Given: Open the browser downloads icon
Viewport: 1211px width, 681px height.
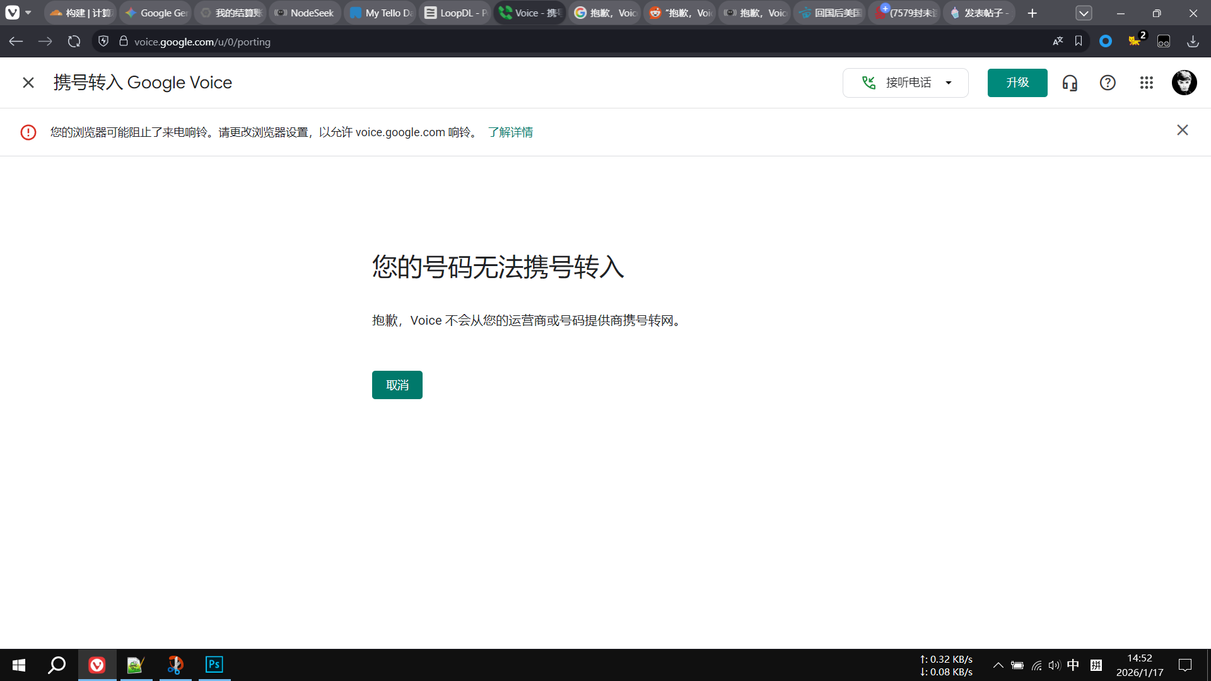Looking at the screenshot, I should pos(1193,41).
